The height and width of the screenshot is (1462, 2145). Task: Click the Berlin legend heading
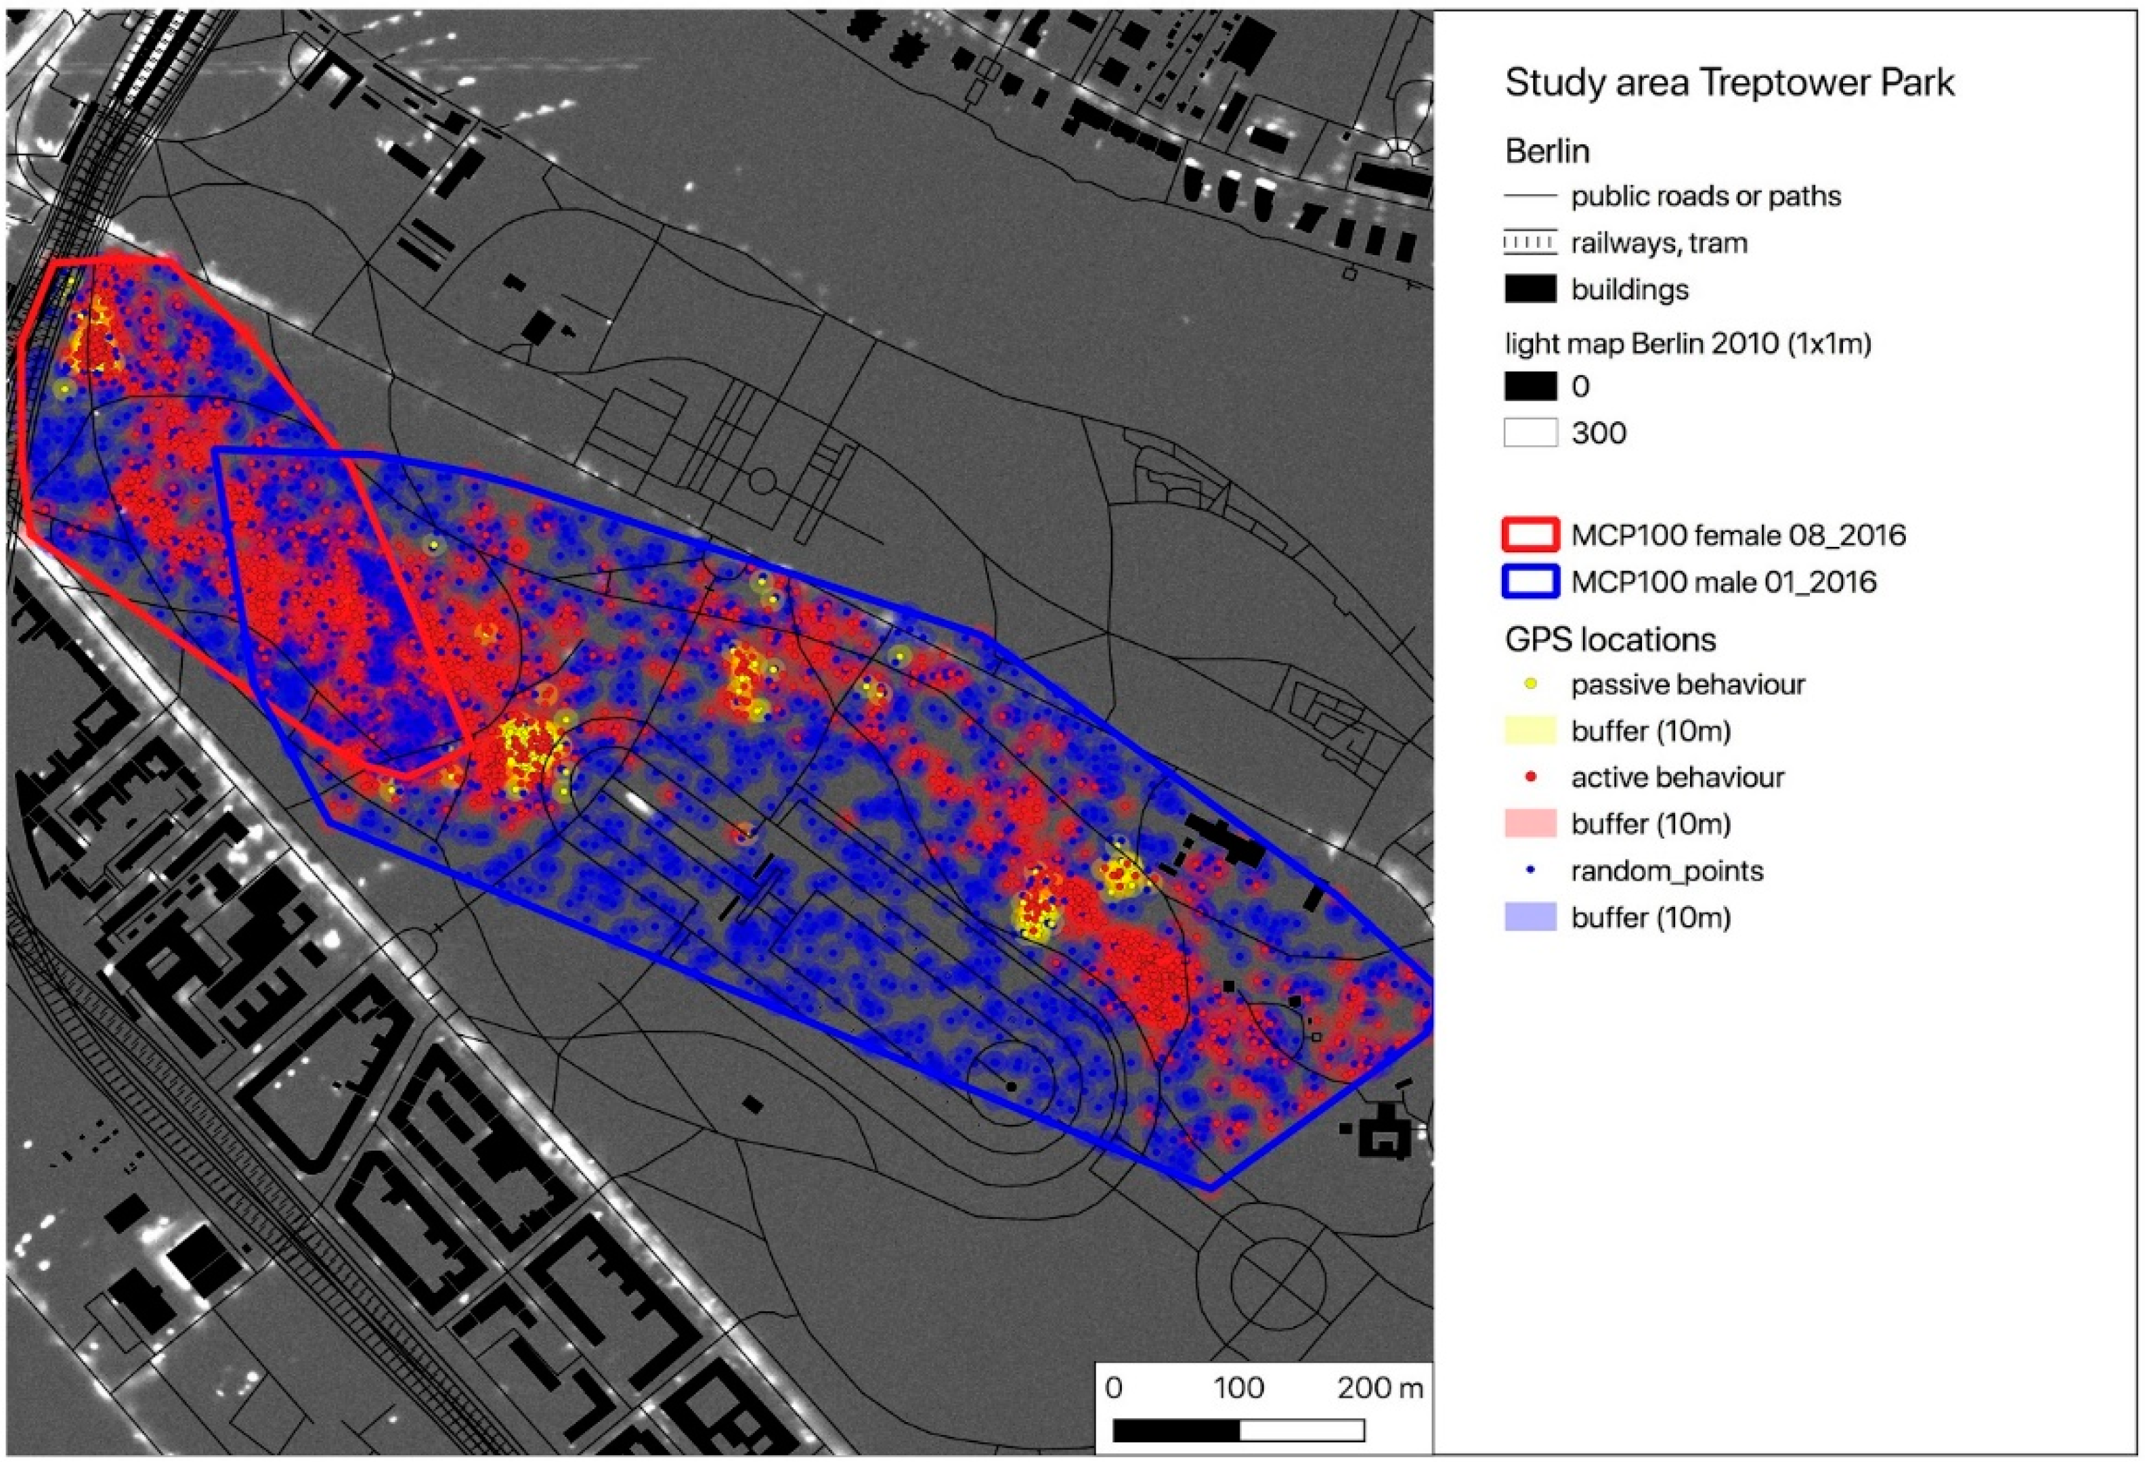[x=1547, y=151]
